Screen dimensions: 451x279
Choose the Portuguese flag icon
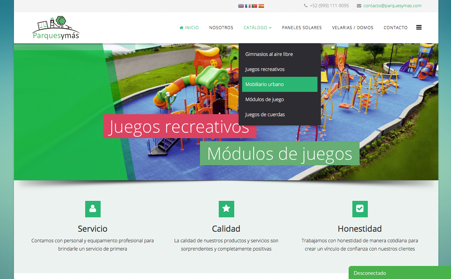click(x=255, y=6)
